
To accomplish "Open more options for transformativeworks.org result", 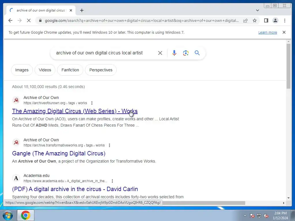I will click(x=109, y=145).
